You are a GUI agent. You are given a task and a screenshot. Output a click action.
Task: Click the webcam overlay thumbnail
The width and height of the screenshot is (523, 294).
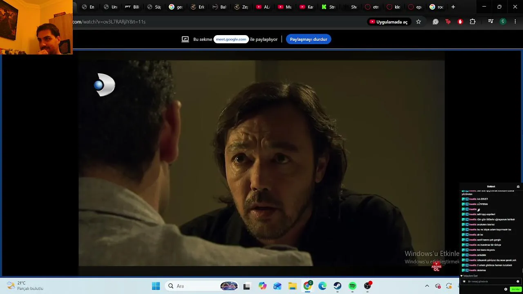[36, 27]
